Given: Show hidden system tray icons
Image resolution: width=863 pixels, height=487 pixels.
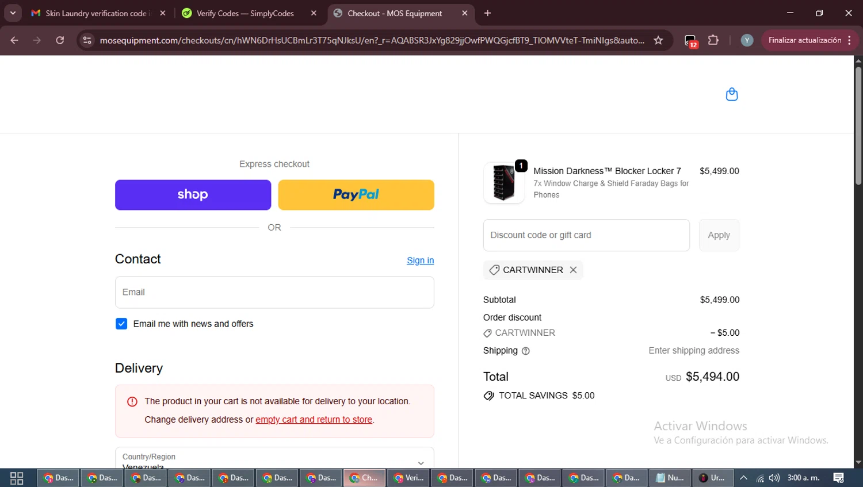Looking at the screenshot, I should coord(743,478).
